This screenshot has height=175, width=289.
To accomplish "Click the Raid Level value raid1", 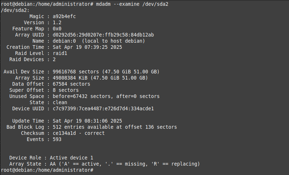I will (60, 53).
